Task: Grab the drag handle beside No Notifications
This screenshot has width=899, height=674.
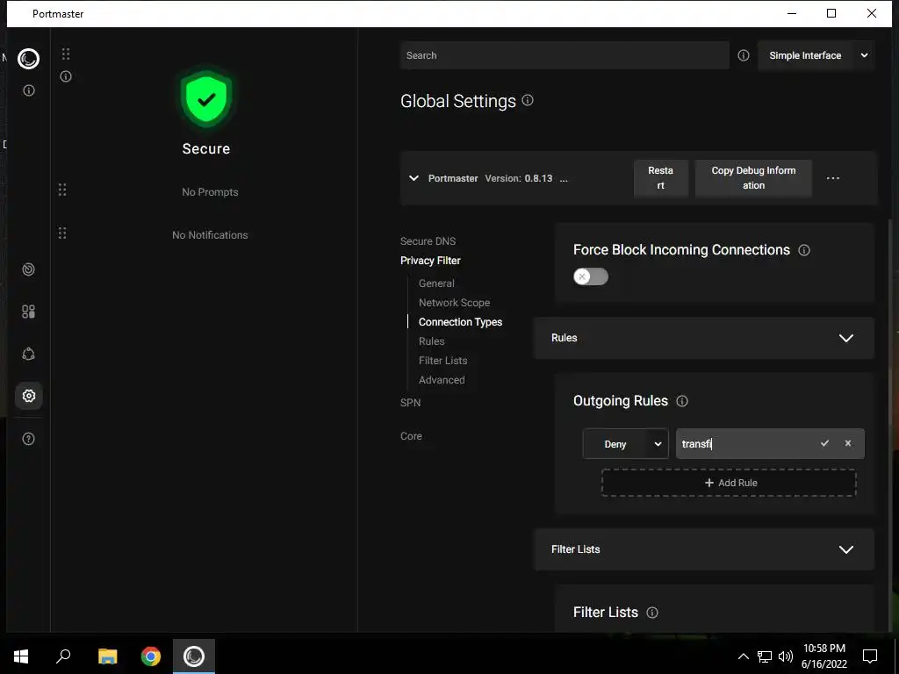Action: pyautogui.click(x=62, y=233)
